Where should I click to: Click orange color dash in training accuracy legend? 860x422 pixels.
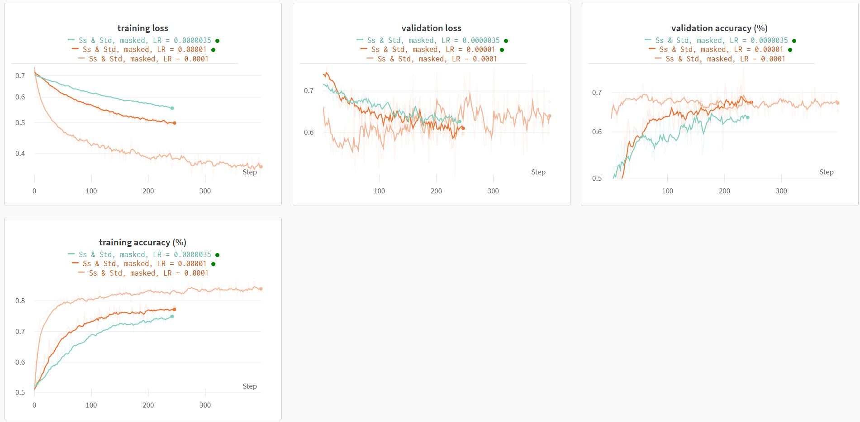[x=76, y=263]
